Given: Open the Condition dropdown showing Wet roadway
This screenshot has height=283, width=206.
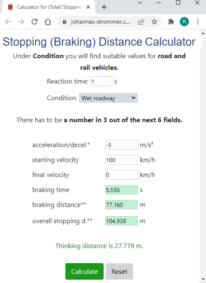Looking at the screenshot, I should tap(108, 98).
